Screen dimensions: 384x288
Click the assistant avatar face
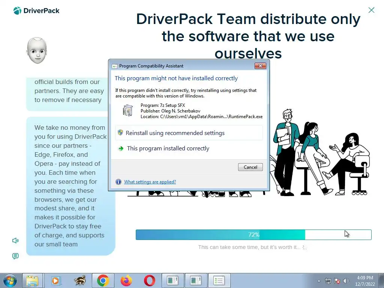(37, 51)
